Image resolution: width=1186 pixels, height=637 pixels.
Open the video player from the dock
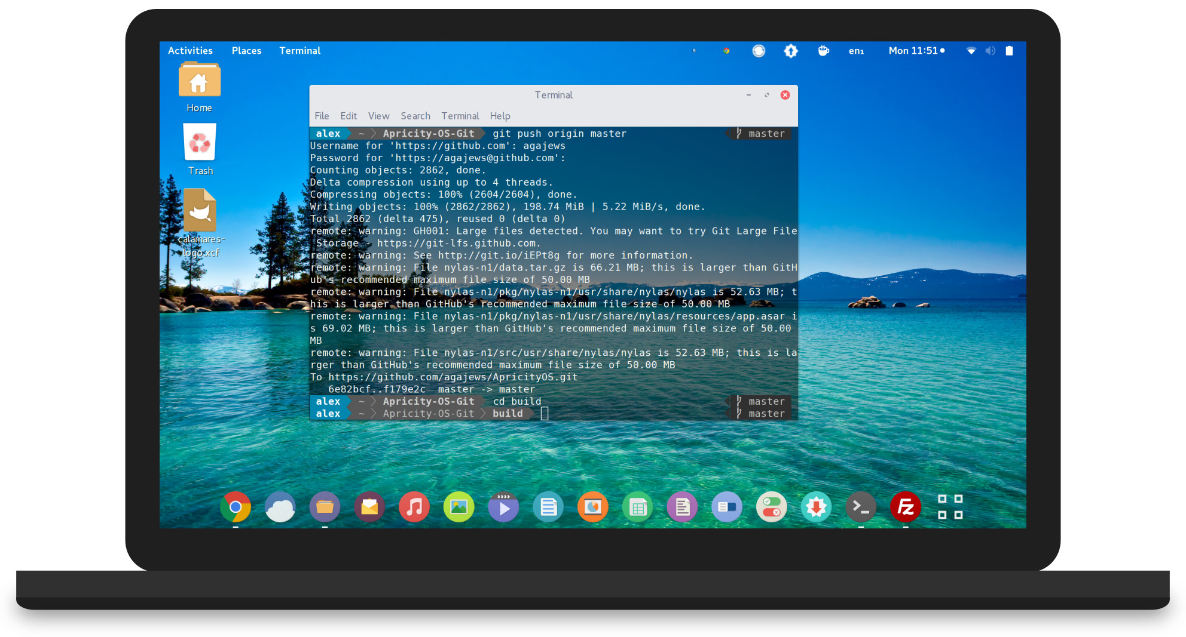503,507
